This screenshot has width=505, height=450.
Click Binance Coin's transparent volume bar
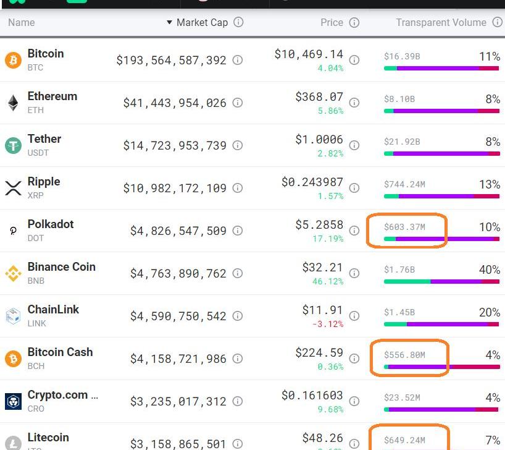(x=441, y=281)
